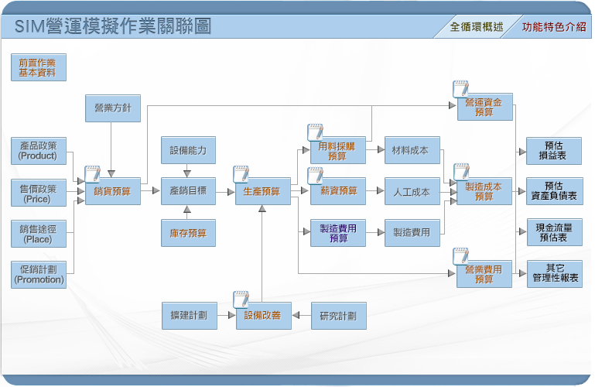The height and width of the screenshot is (387, 595).
Task: Select 銷售途徑 (Place) box
Action: pos(39,234)
